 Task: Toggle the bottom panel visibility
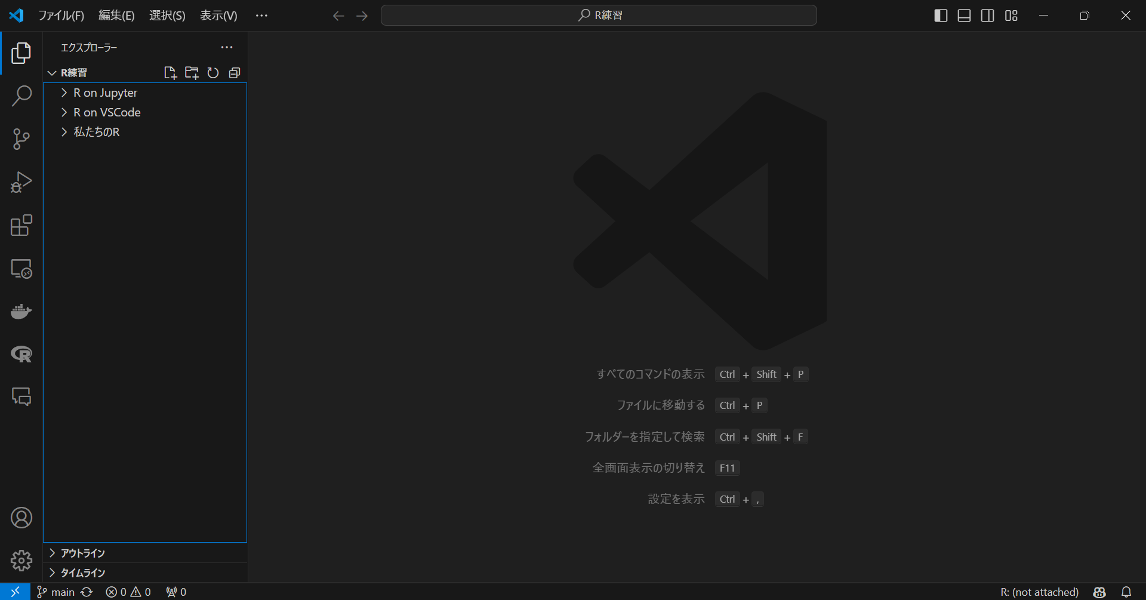pyautogui.click(x=964, y=16)
